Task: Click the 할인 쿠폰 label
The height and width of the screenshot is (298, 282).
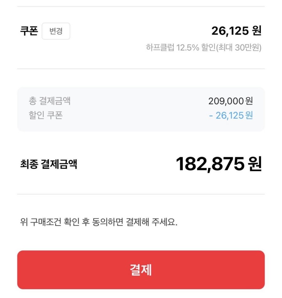Action: (x=46, y=116)
